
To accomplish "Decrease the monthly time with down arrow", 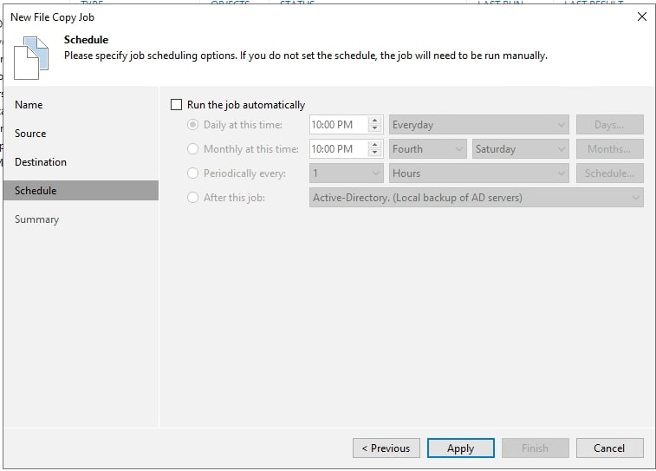I will click(x=375, y=154).
